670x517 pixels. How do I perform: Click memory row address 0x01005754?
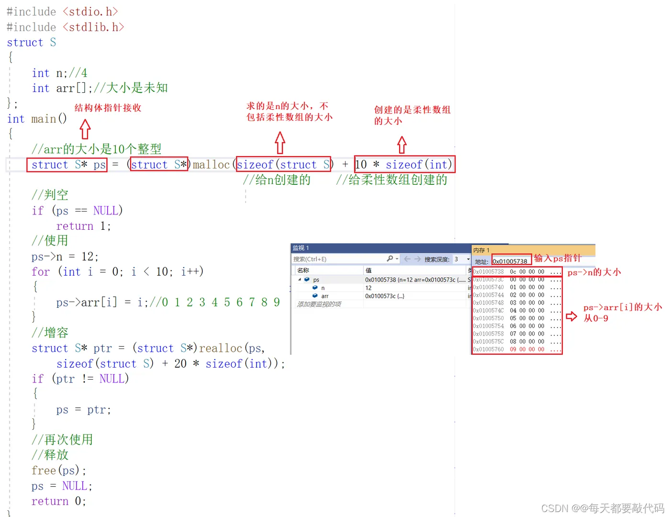pos(488,326)
